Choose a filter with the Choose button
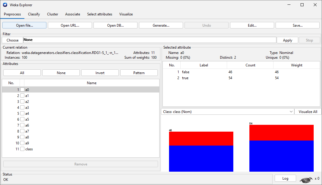Screen dimensions: 322x185 coord(12,40)
